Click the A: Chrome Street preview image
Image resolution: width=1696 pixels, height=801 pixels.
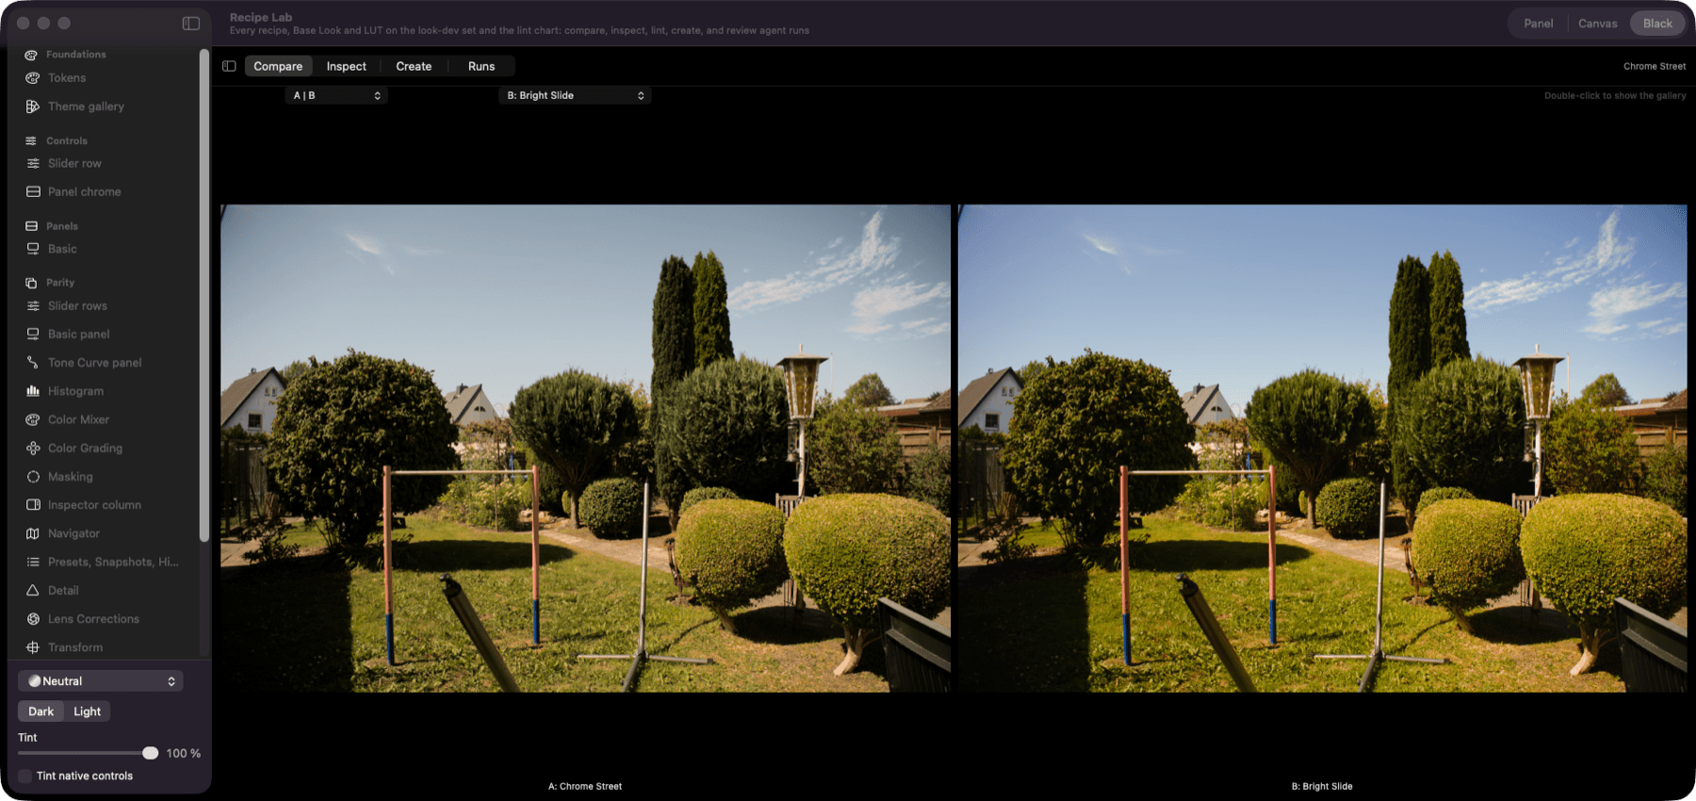click(x=585, y=449)
